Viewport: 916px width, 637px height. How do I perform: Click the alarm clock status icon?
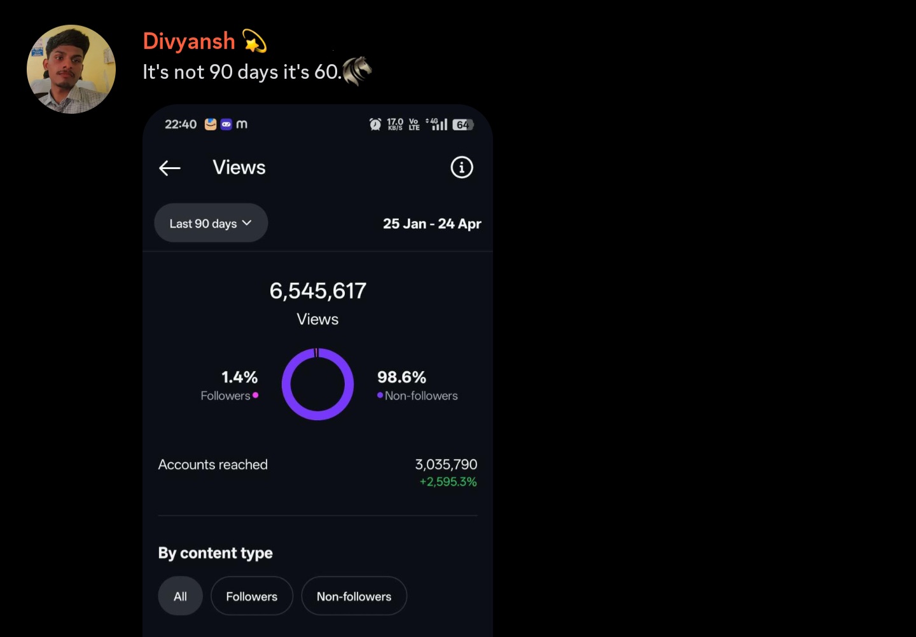(x=375, y=124)
